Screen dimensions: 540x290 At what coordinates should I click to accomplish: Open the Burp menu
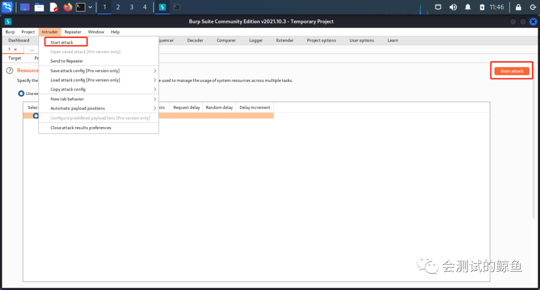click(10, 31)
